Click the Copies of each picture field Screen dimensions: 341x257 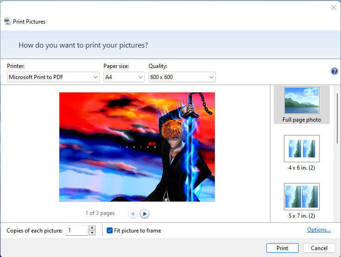(77, 230)
